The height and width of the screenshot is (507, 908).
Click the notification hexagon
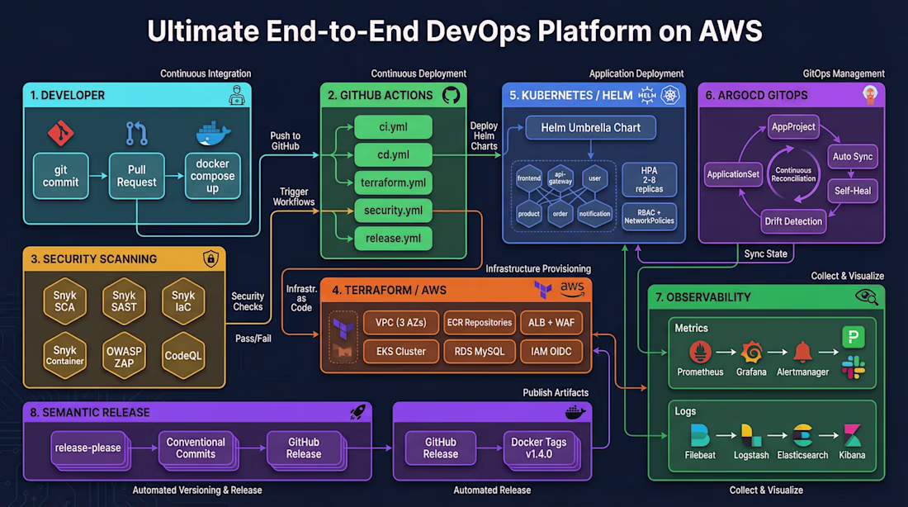(x=594, y=214)
